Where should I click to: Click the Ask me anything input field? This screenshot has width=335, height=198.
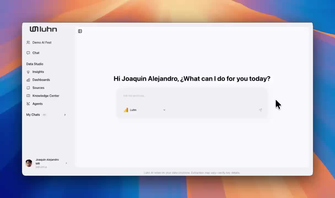click(x=192, y=96)
